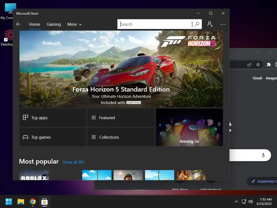Click Show all 99+ link
Viewport: 277px width, 208px height.
pos(74,162)
